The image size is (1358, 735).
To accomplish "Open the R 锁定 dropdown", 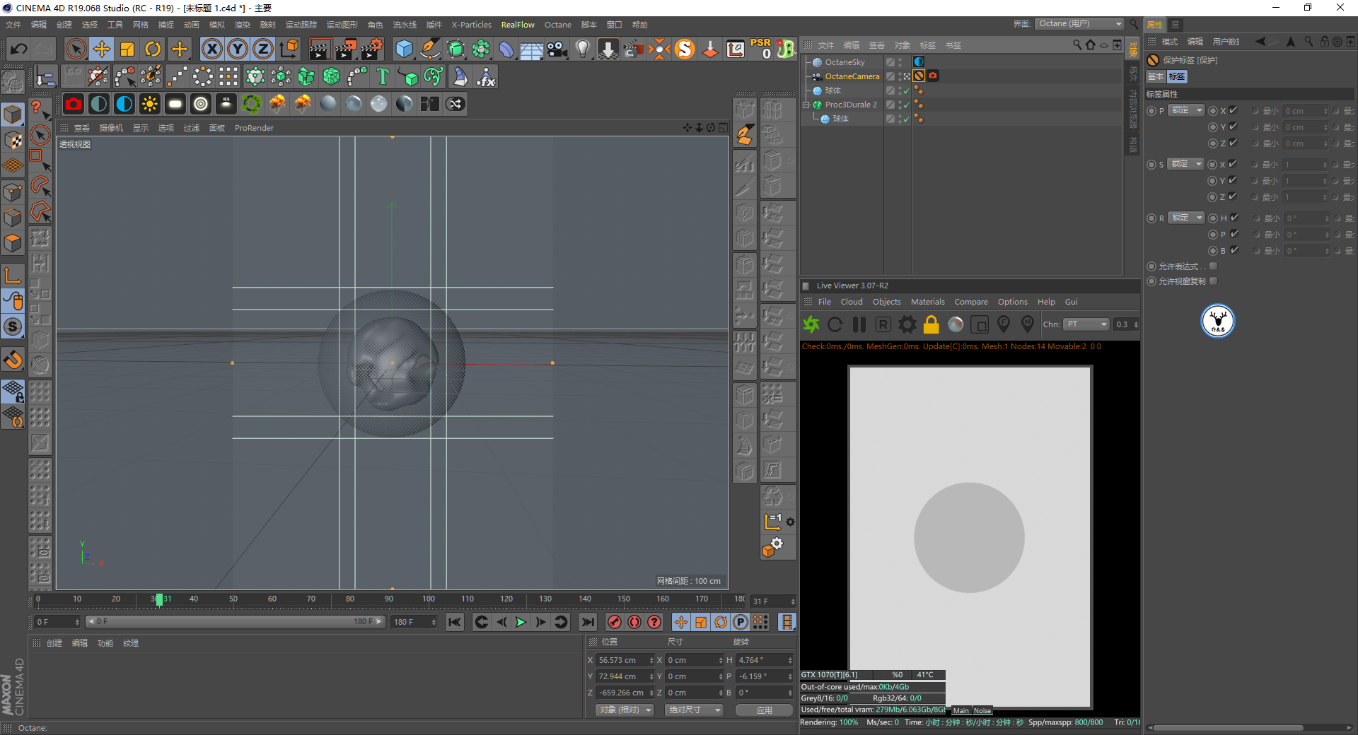I will (x=1186, y=218).
